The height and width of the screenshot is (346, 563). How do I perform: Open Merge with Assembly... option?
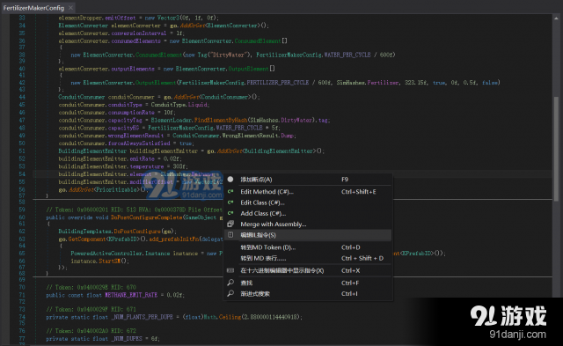tap(308, 224)
